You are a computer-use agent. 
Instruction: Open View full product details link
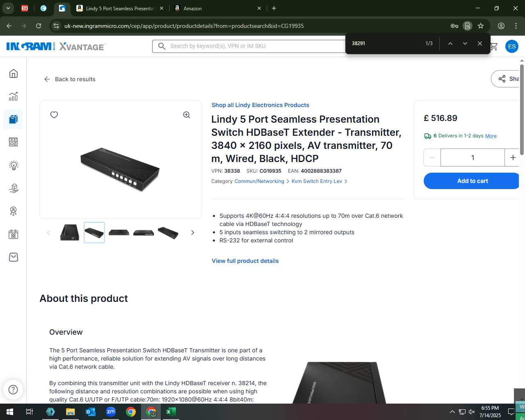point(245,261)
